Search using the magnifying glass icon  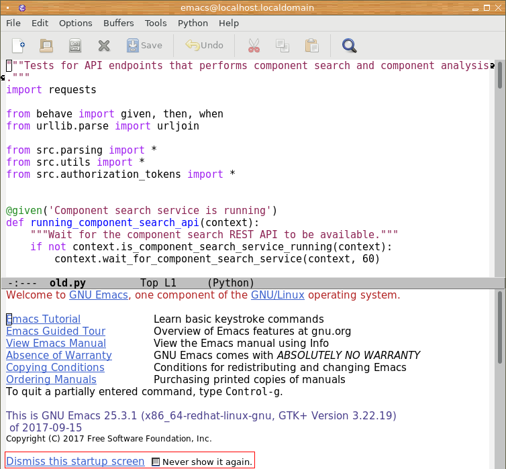click(349, 46)
